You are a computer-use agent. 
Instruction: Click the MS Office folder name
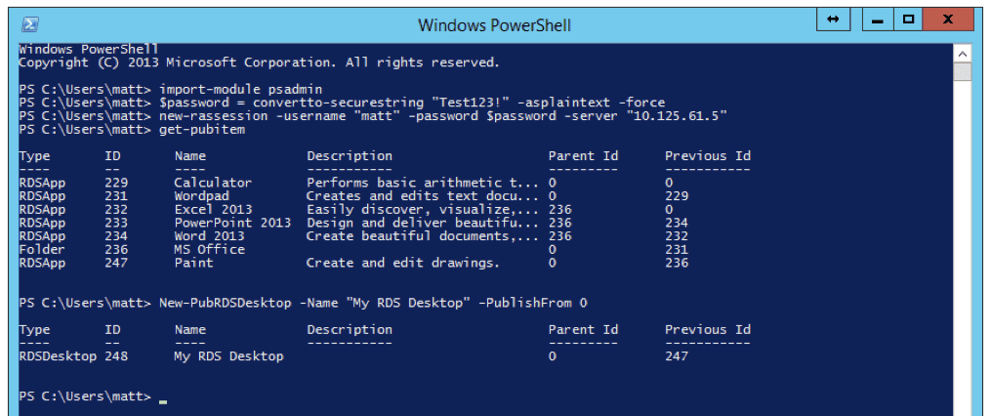209,249
